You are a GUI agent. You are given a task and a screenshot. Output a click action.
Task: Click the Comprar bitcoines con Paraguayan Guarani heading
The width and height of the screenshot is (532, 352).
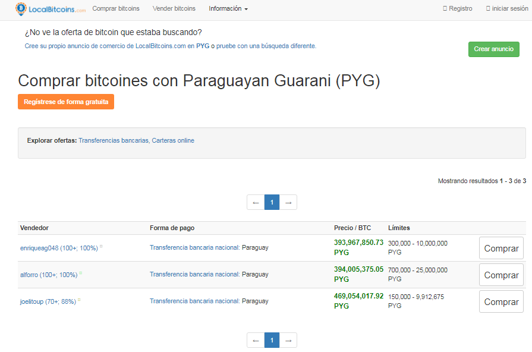pos(199,81)
